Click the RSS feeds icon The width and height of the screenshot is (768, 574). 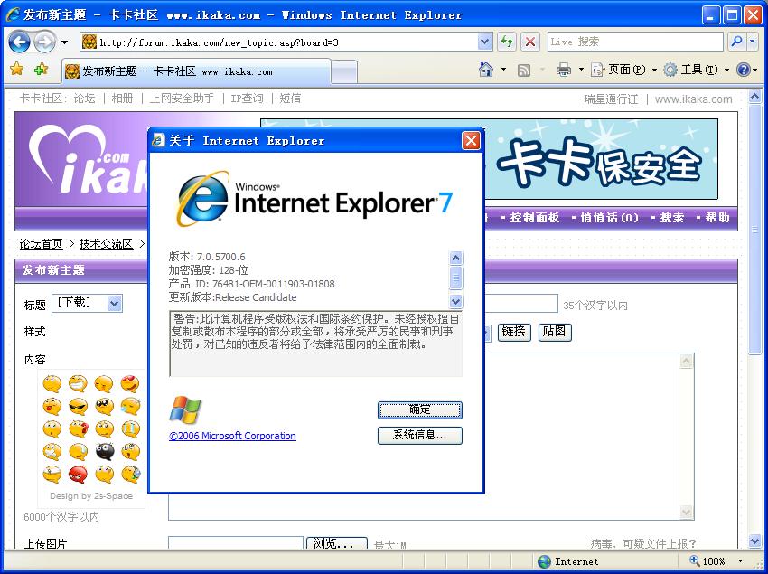click(523, 71)
